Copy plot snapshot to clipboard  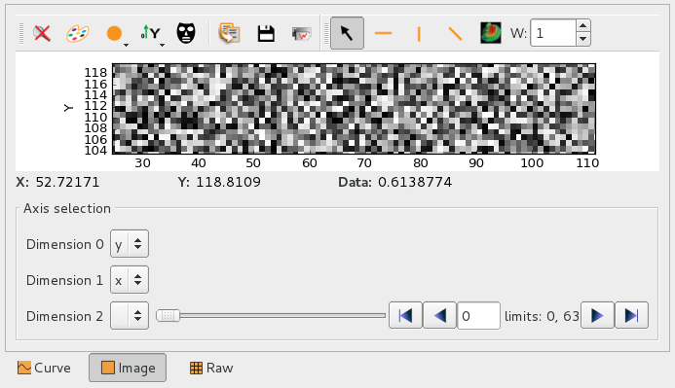229,33
